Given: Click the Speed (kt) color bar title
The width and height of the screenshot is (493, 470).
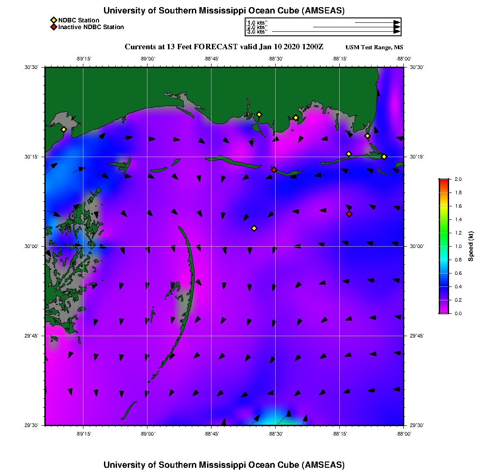Looking at the screenshot, I should pyautogui.click(x=471, y=246).
